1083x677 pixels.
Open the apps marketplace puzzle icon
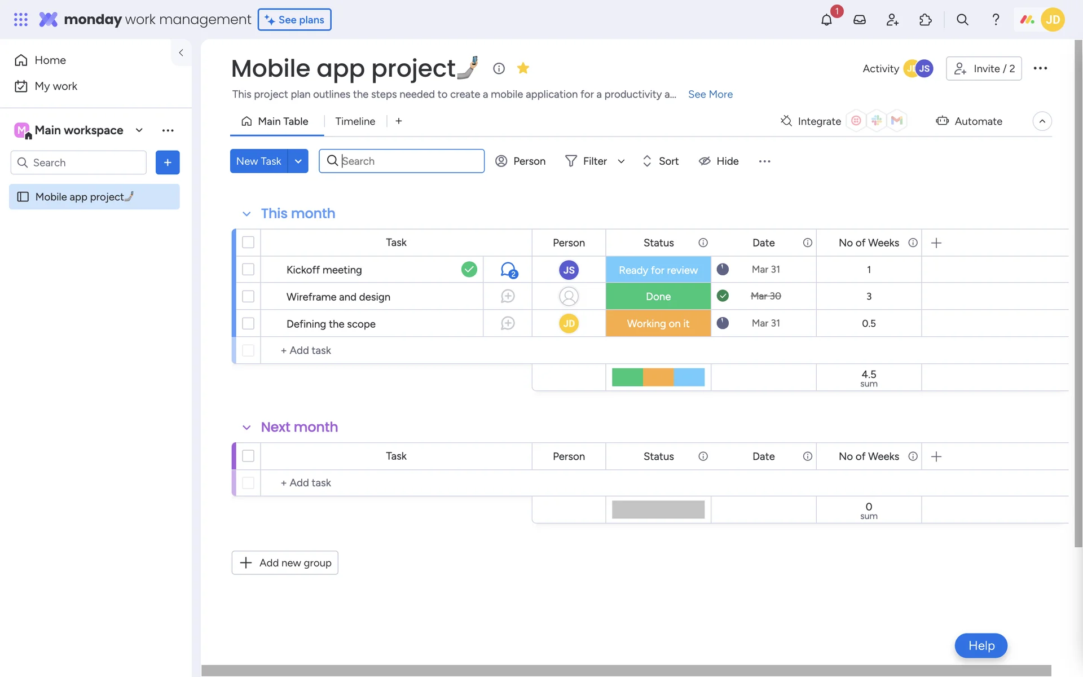(926, 20)
